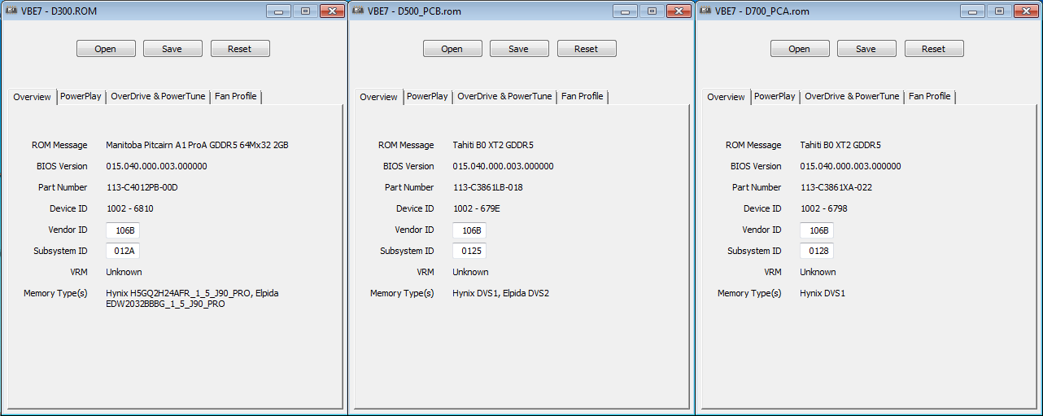The image size is (1043, 416).
Task: Edit Vendor ID field in D700_PCA.rom window
Action: coord(817,230)
